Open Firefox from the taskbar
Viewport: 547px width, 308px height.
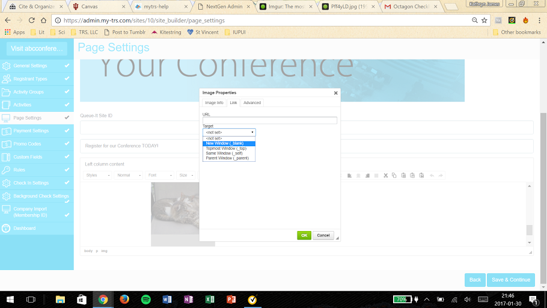pos(124,299)
